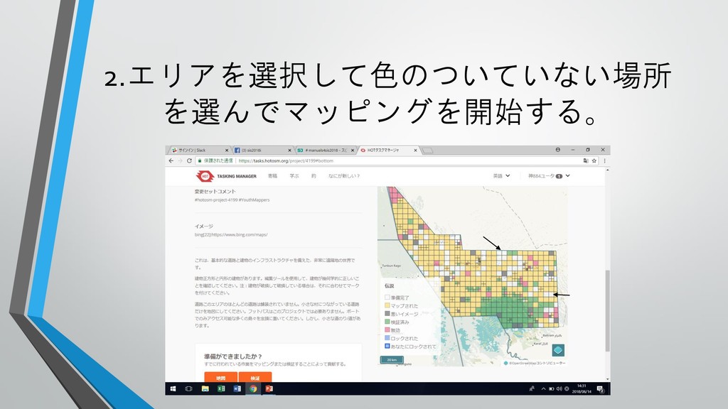
Task: Click the 検証済み green legend swatch
Action: [x=387, y=322]
